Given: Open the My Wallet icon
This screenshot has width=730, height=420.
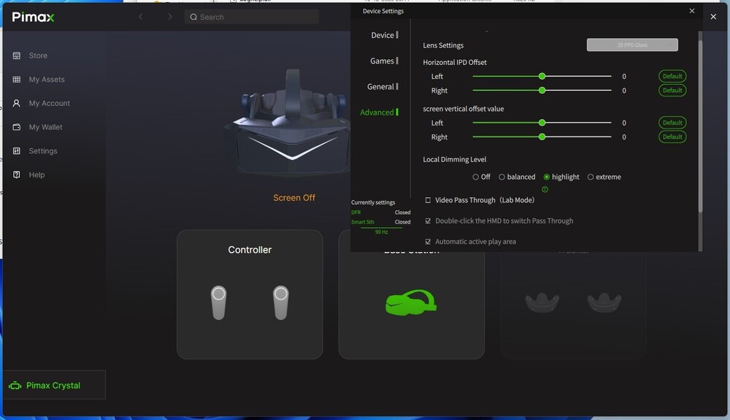Looking at the screenshot, I should pos(17,126).
